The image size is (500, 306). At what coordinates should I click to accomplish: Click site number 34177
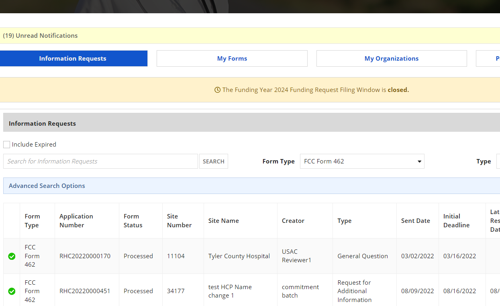176,291
